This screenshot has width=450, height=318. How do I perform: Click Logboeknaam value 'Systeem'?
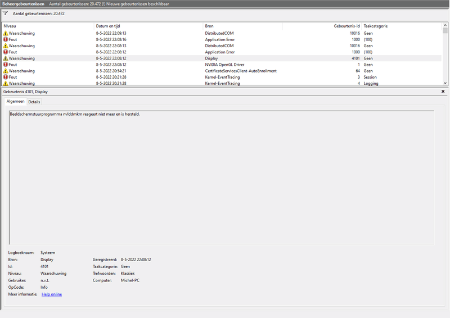[48, 253]
